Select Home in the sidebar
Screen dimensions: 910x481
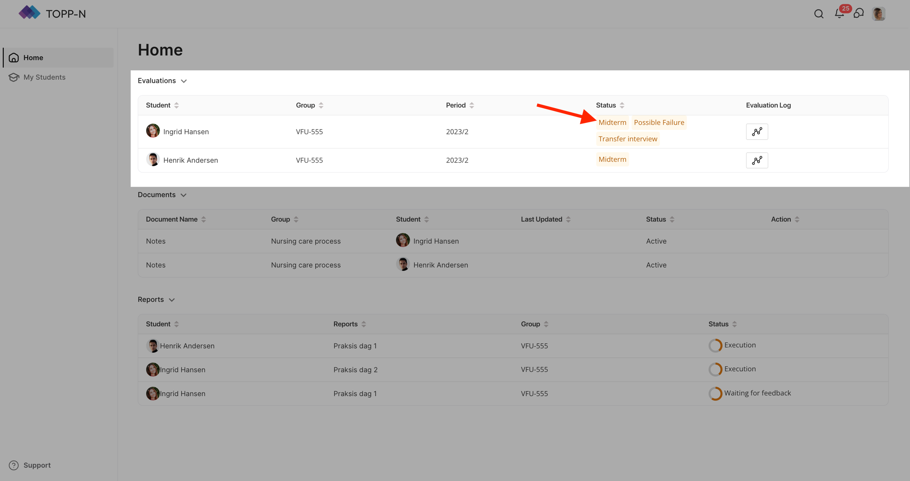point(33,58)
